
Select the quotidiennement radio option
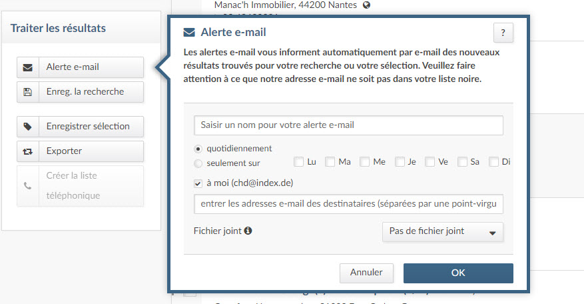point(198,149)
